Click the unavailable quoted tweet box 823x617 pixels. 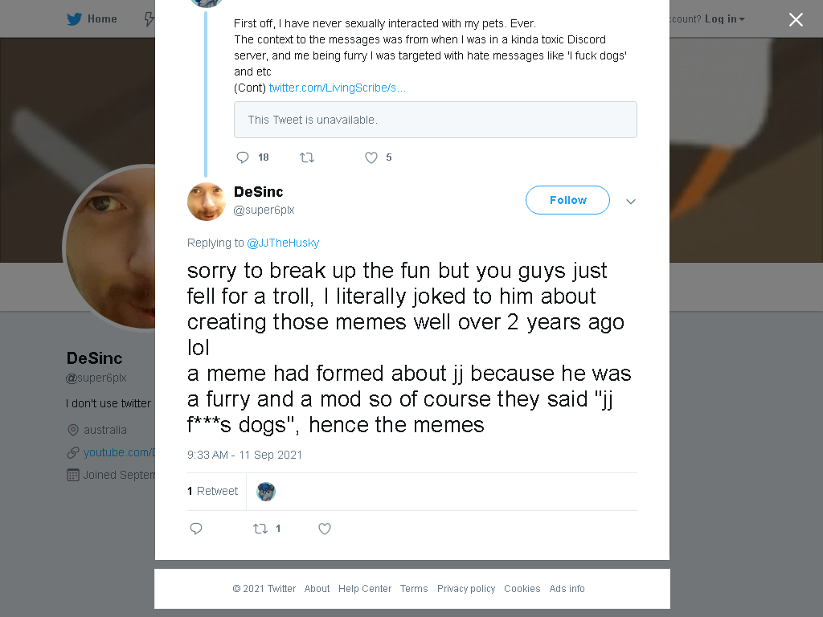[x=435, y=120]
